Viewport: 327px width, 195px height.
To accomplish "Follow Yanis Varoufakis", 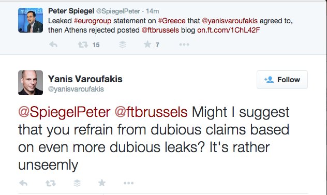I will (x=282, y=80).
